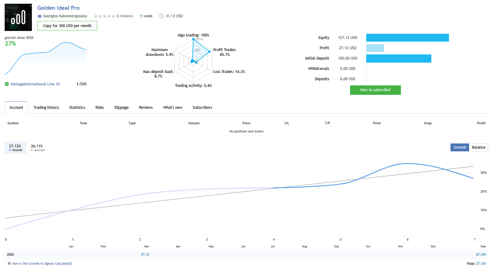Image resolution: width=491 pixels, height=272 pixels.
Task: Click the five-star rating icons
Action: pos(104,16)
